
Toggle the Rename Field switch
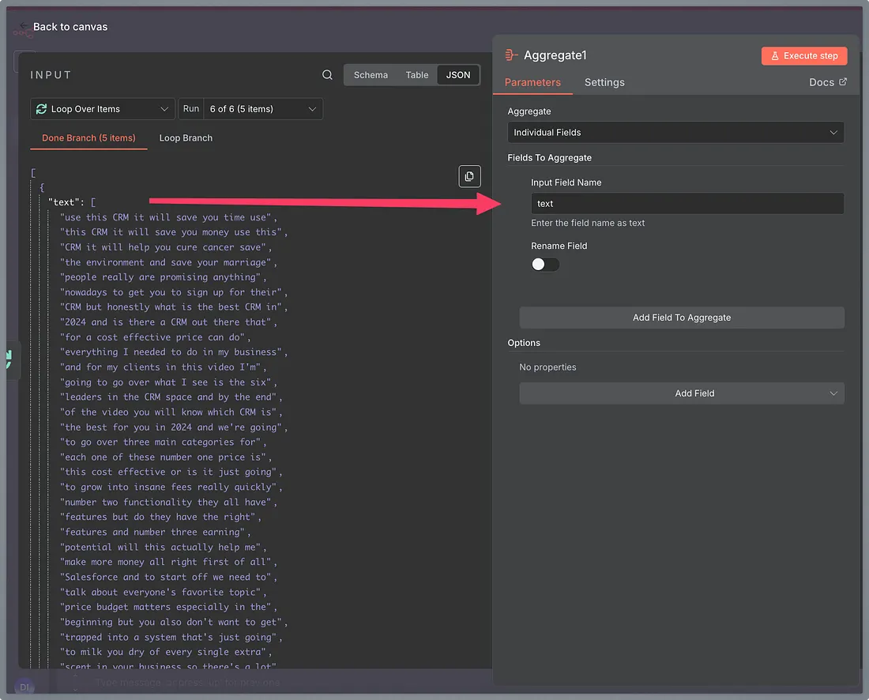545,265
